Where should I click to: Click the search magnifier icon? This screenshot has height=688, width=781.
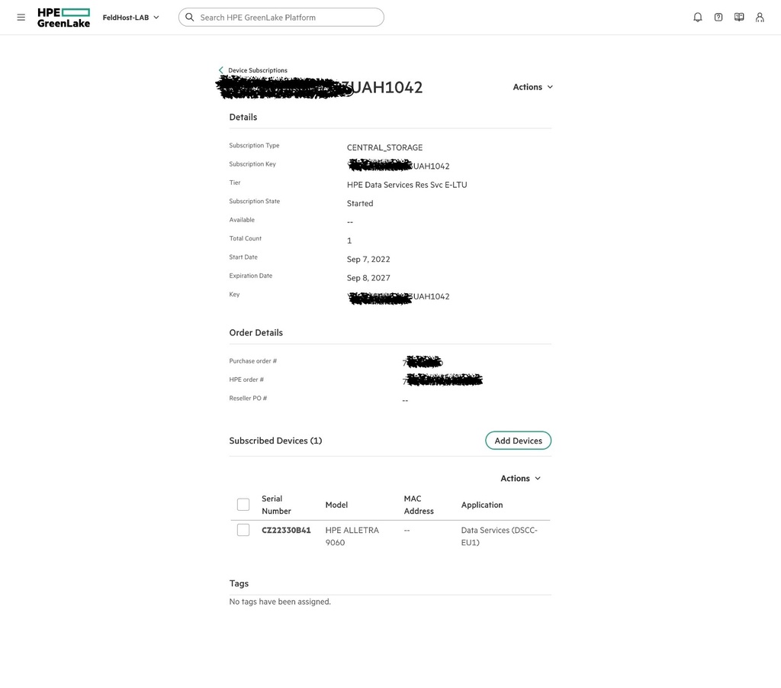click(x=190, y=18)
